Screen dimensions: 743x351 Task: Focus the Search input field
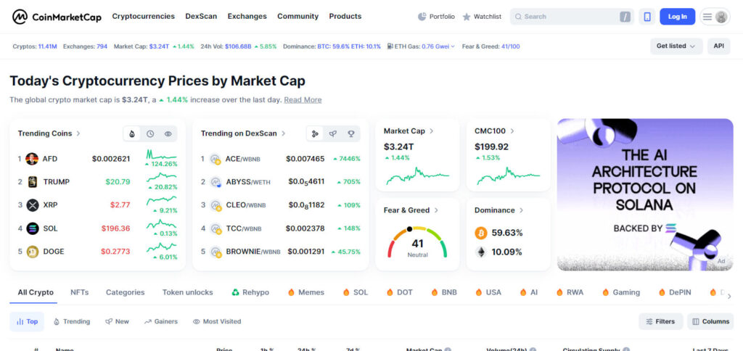click(572, 17)
